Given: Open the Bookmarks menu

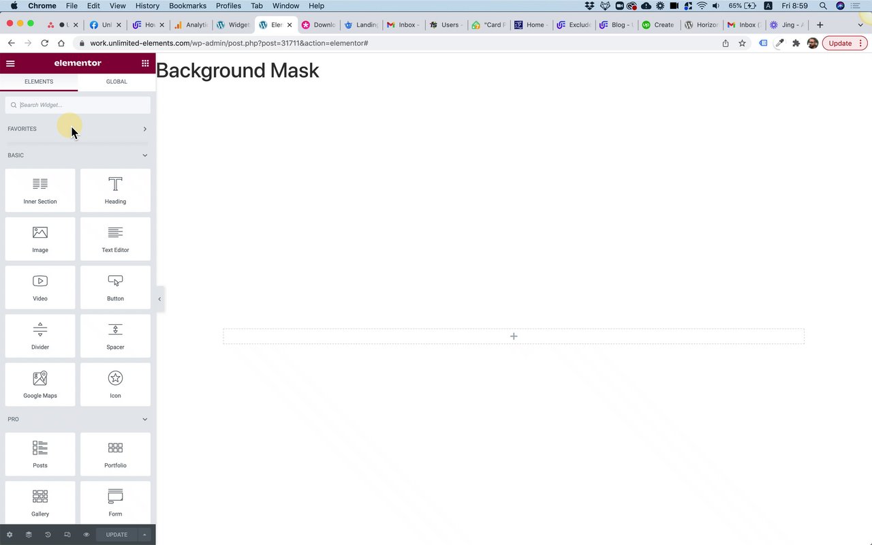Looking at the screenshot, I should [187, 5].
